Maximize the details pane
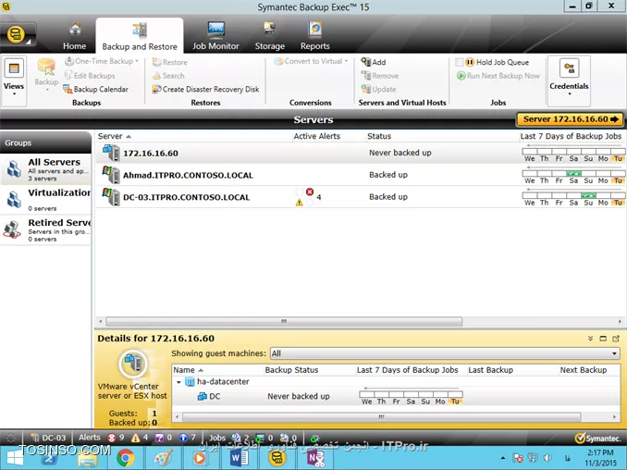The height and width of the screenshot is (470, 627). 603,339
